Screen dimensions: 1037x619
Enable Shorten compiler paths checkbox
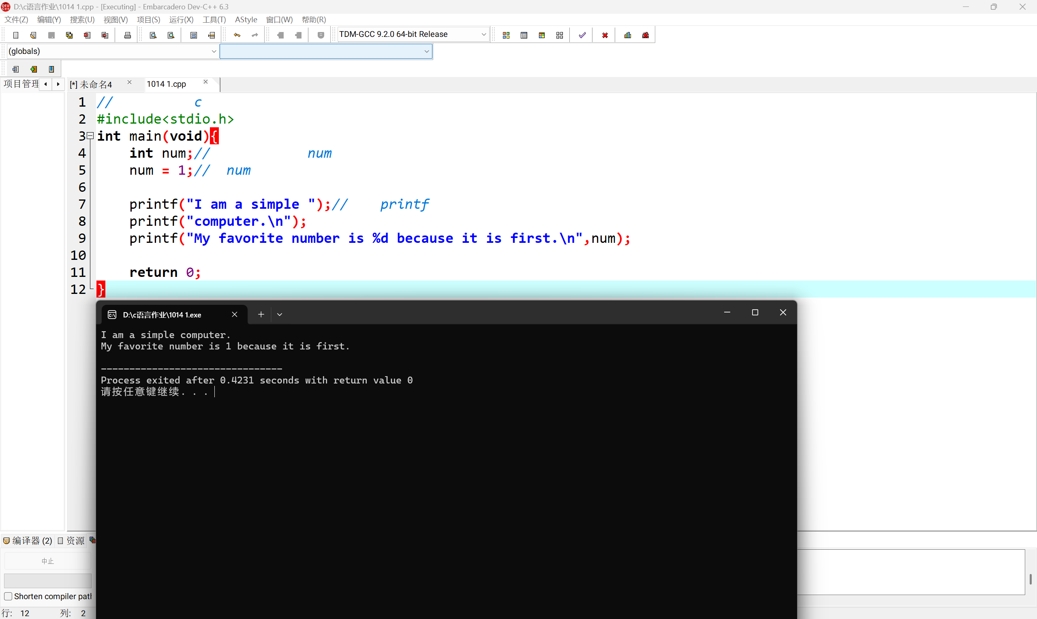(x=8, y=596)
